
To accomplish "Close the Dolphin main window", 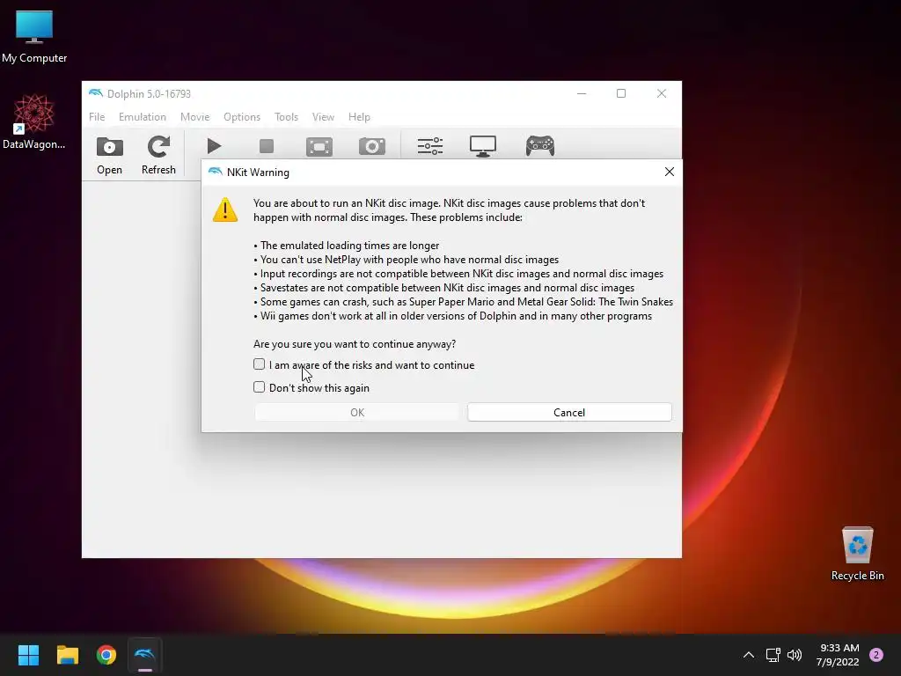I will coord(662,93).
